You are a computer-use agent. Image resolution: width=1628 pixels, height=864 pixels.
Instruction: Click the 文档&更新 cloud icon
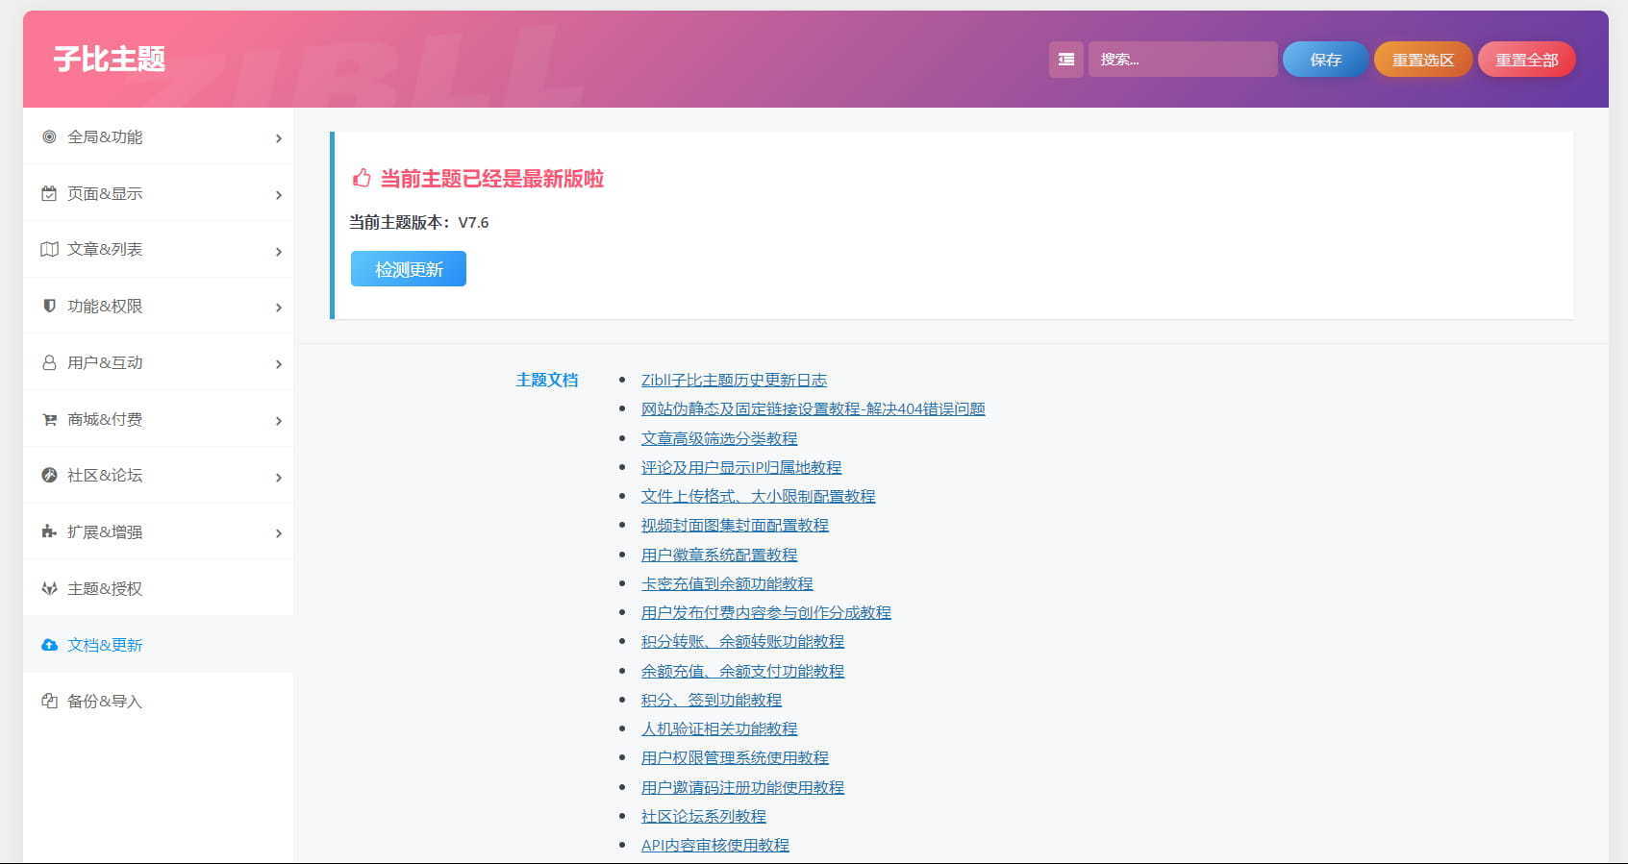point(49,645)
